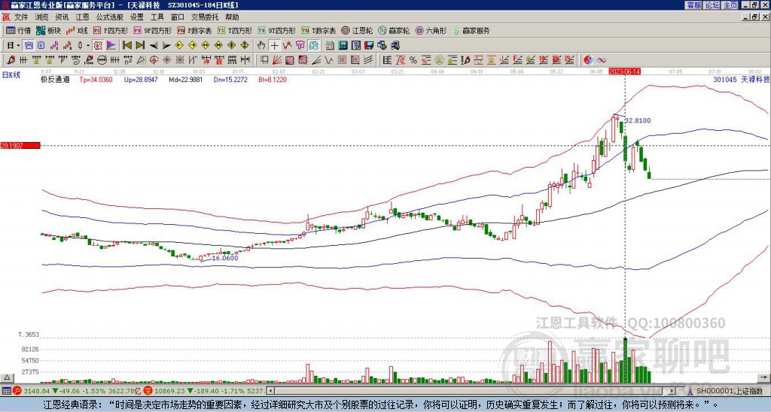
Task: Click the 29.1907 red price tag
Action: tap(20, 146)
